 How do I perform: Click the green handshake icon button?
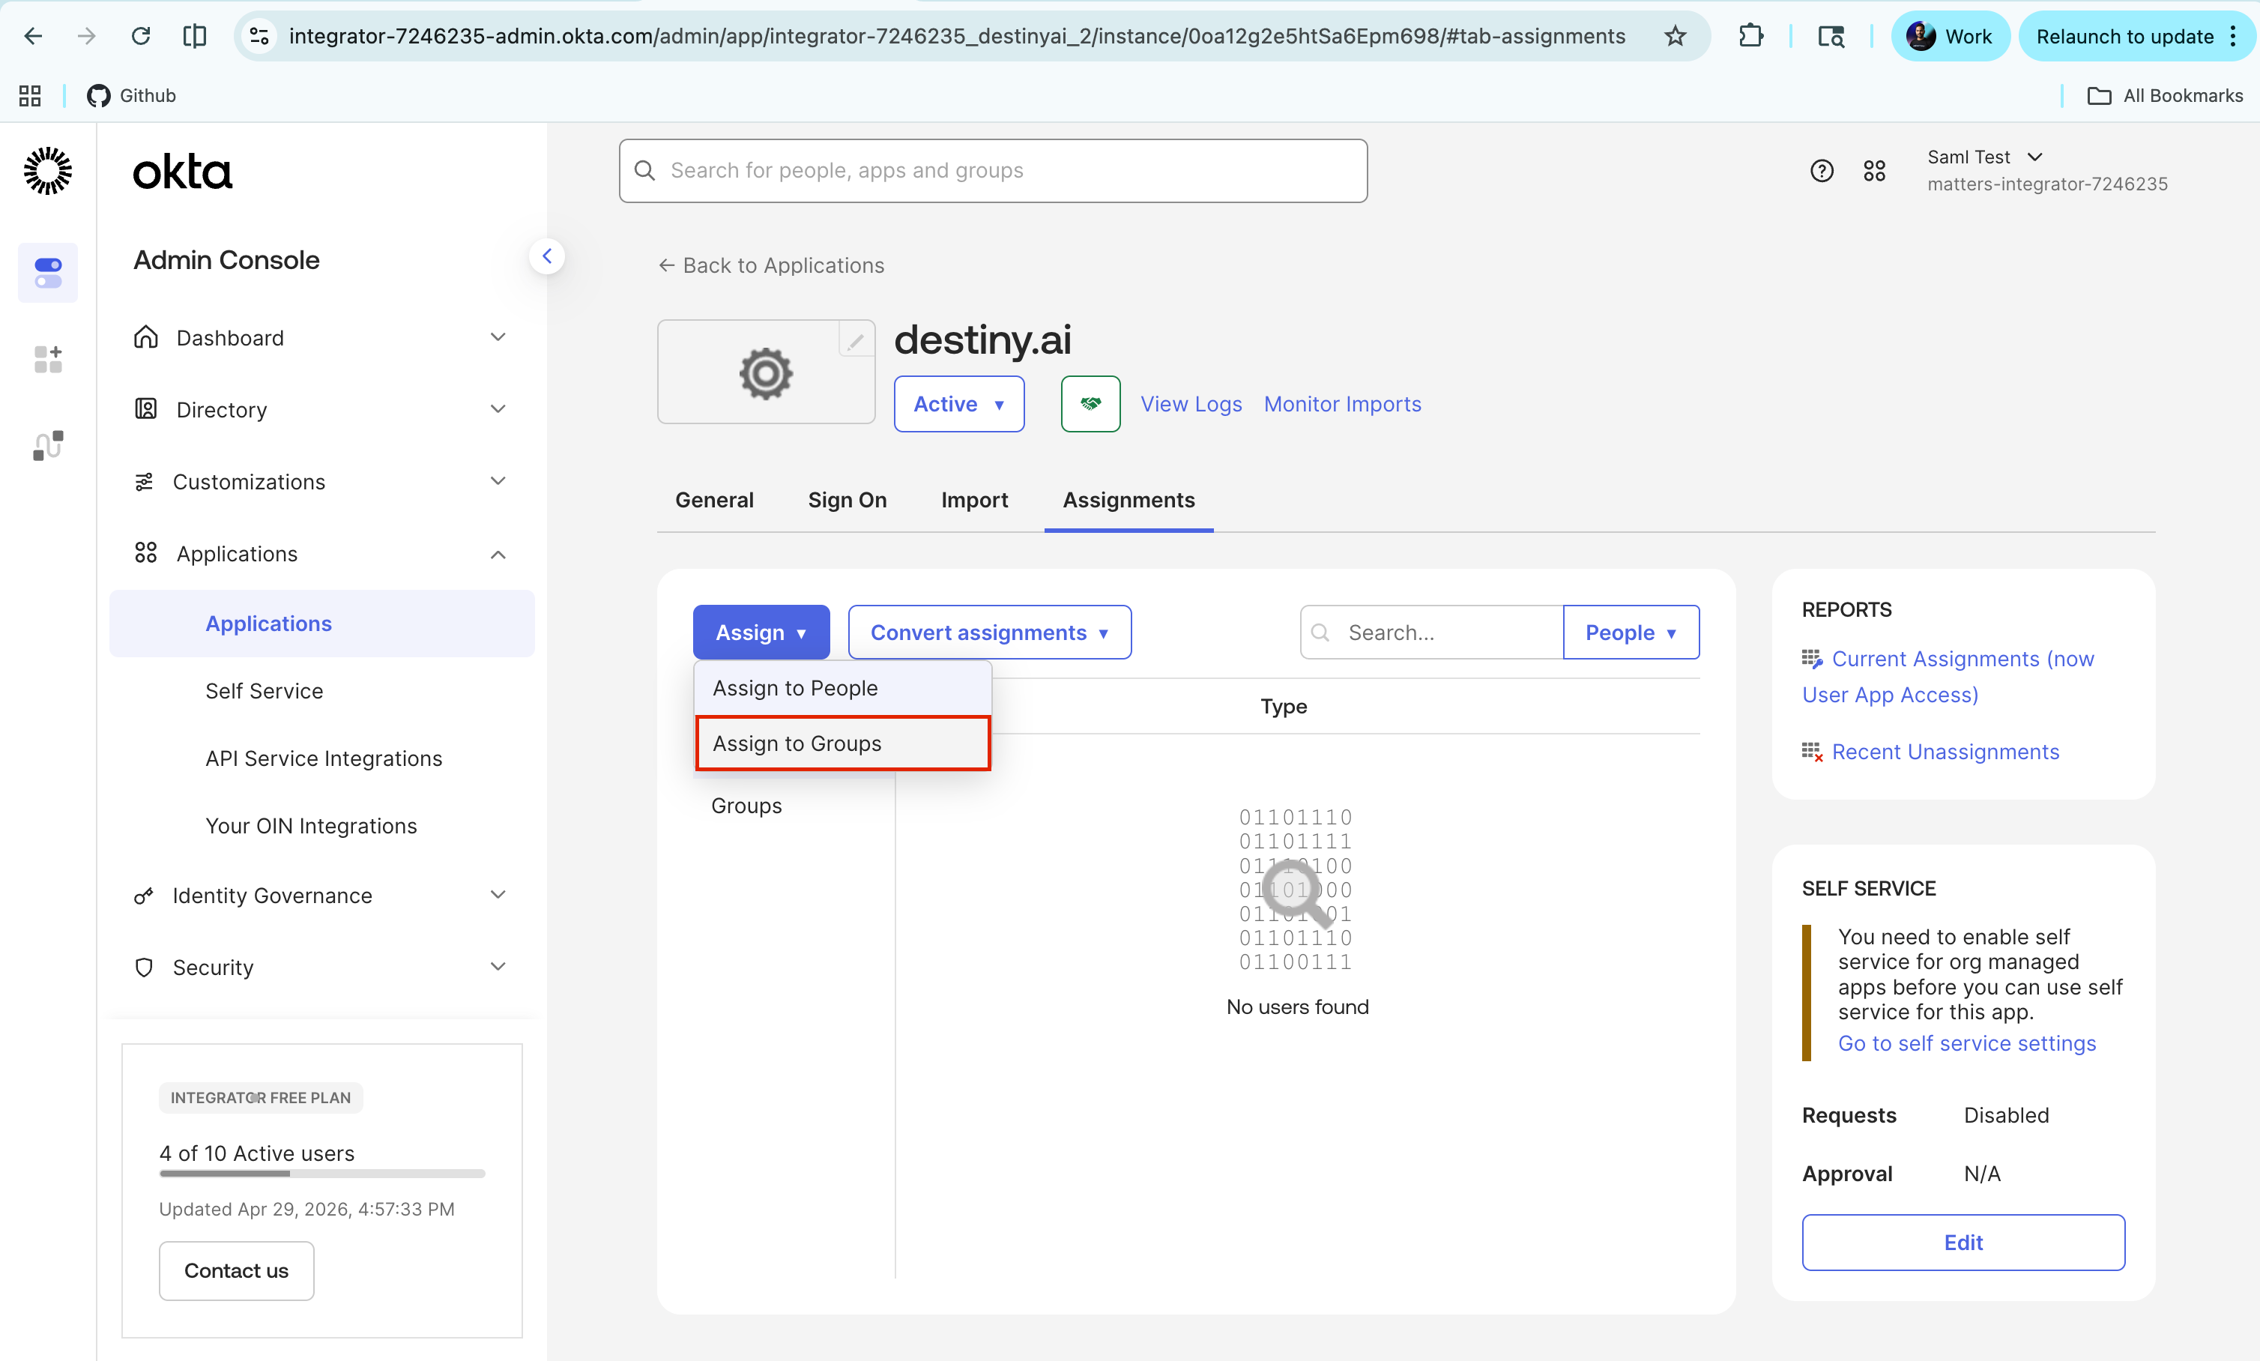point(1090,403)
